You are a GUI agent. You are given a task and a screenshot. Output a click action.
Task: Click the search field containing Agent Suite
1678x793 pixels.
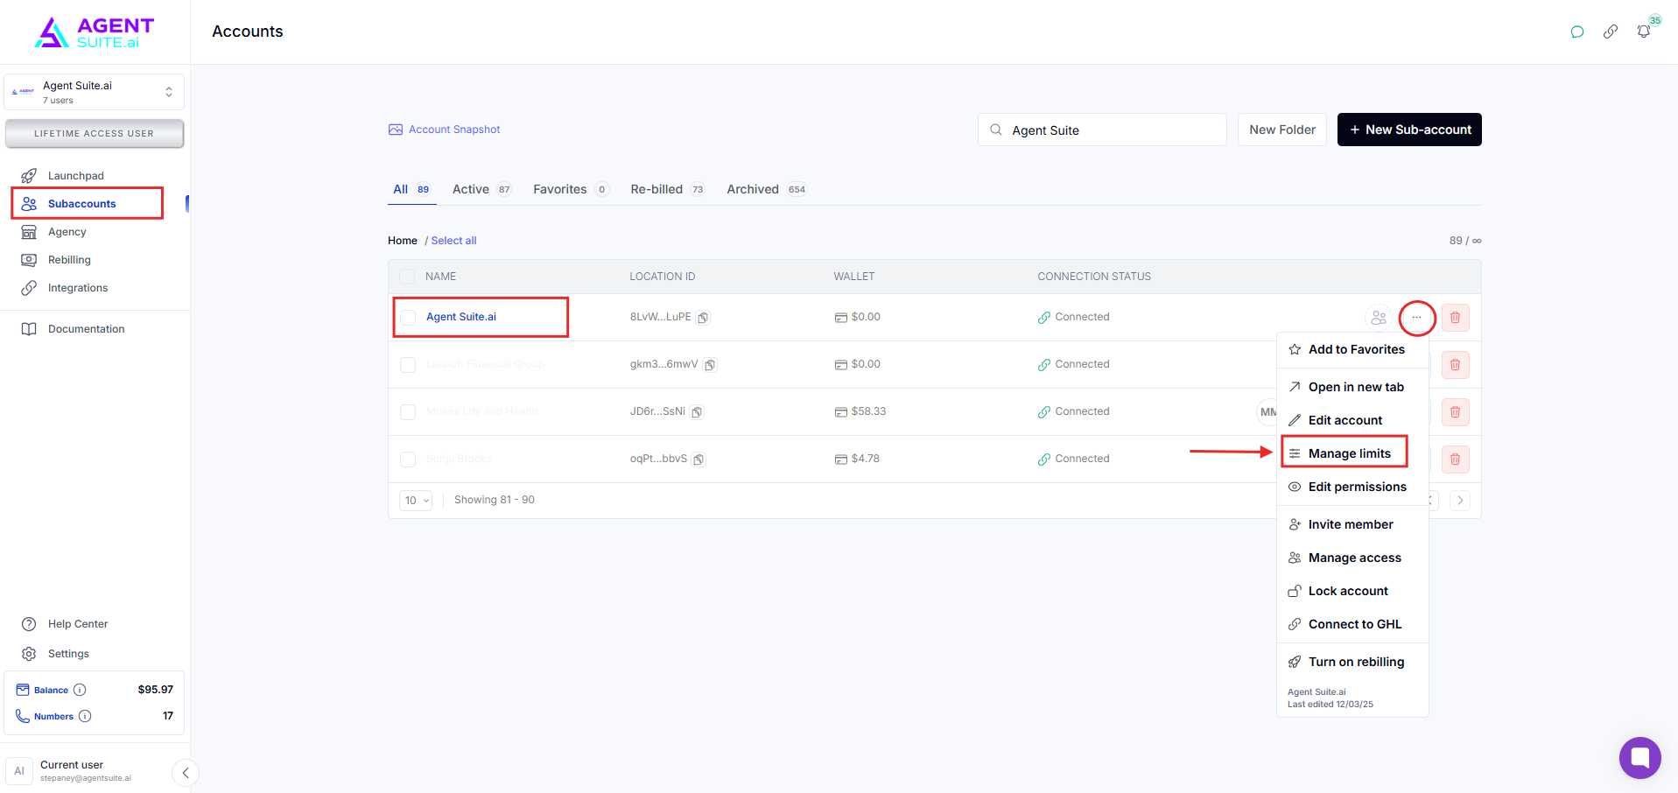coord(1102,130)
